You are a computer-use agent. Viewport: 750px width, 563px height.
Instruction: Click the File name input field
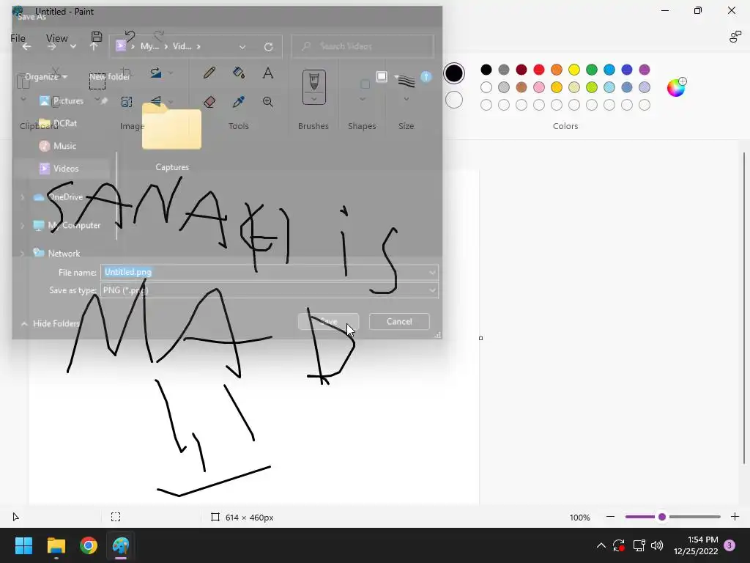pos(270,272)
